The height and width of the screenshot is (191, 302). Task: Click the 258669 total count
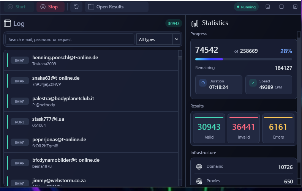(x=249, y=51)
